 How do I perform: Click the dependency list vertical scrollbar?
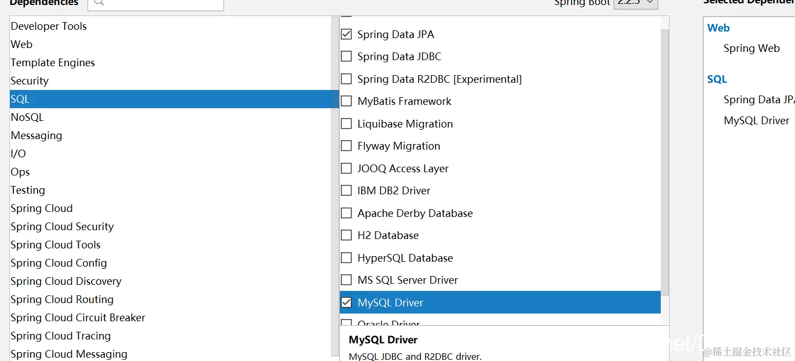point(665,162)
